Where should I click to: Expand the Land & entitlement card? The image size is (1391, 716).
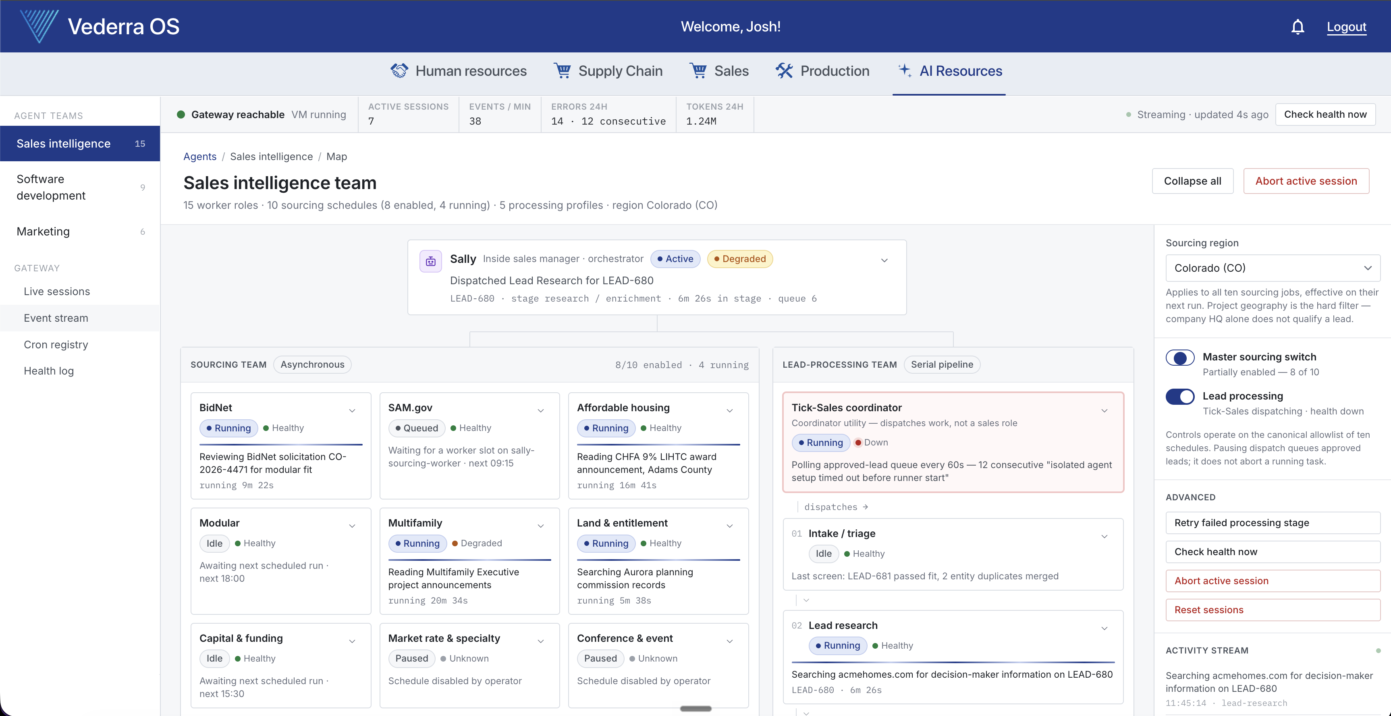tap(729, 526)
